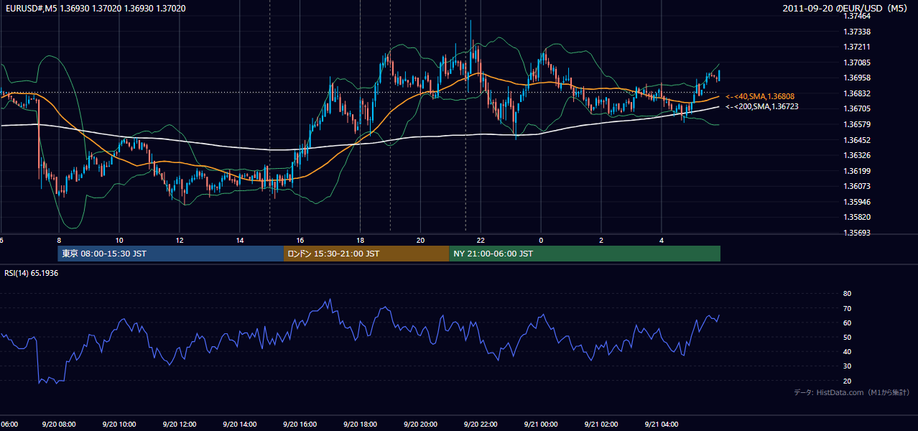Click price axis label 1.37085

pos(858,62)
